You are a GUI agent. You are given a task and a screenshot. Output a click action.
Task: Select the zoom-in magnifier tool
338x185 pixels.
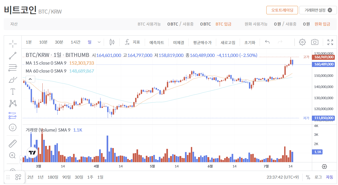[x=13, y=155]
